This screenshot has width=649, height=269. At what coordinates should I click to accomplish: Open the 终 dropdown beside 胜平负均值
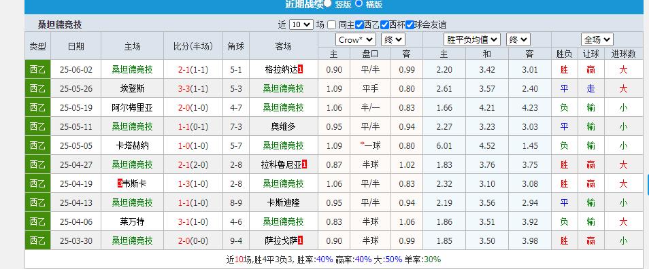(518, 39)
